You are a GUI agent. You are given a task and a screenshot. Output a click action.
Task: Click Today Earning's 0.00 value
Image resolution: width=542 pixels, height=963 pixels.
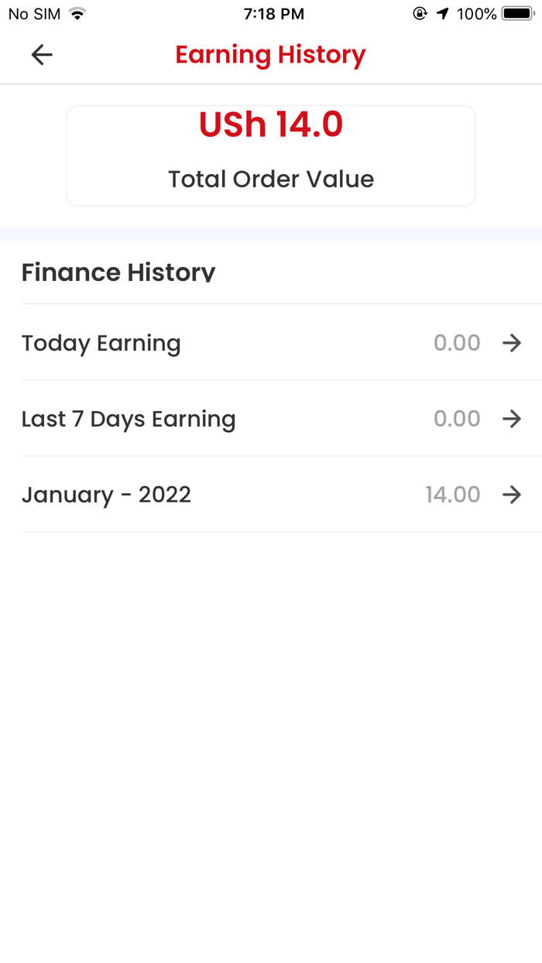click(457, 343)
